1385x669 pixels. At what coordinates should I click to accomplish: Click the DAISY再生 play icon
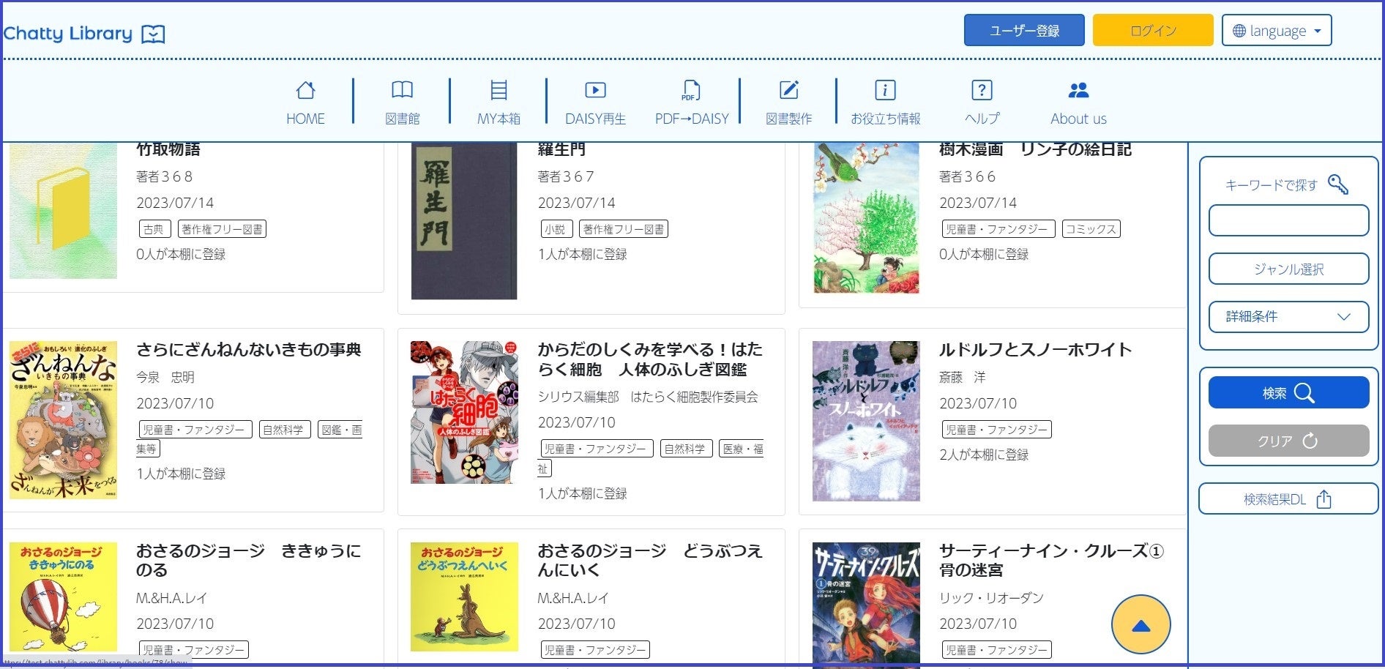595,90
